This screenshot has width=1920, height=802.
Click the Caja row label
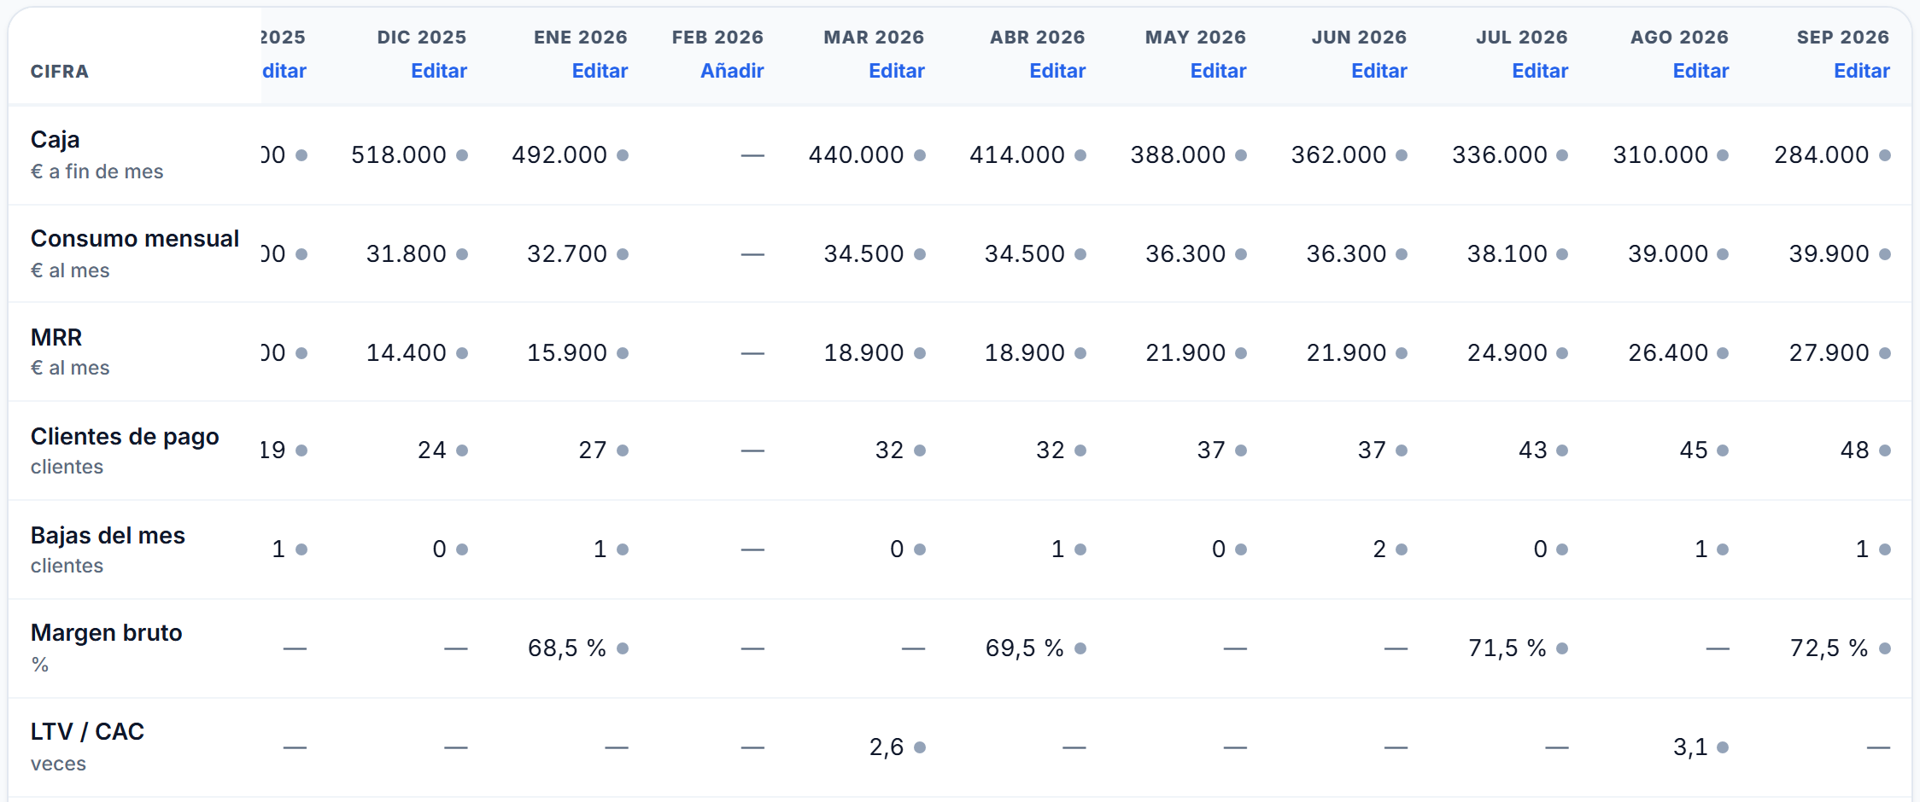point(55,139)
